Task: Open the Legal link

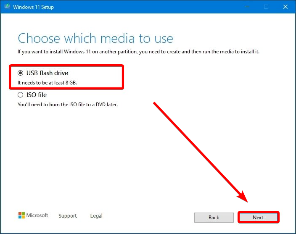Action: [x=96, y=216]
